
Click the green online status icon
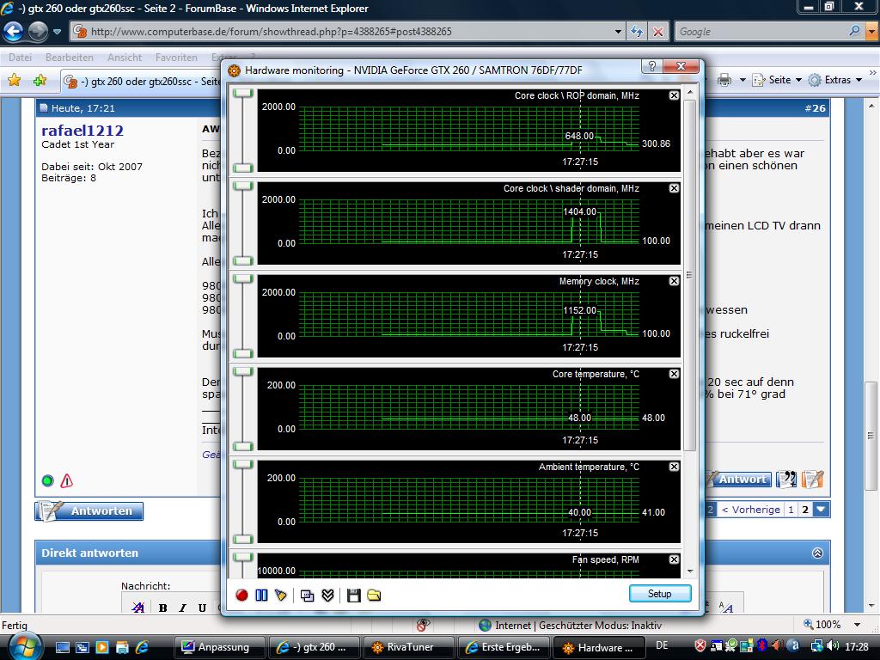pyautogui.click(x=48, y=480)
